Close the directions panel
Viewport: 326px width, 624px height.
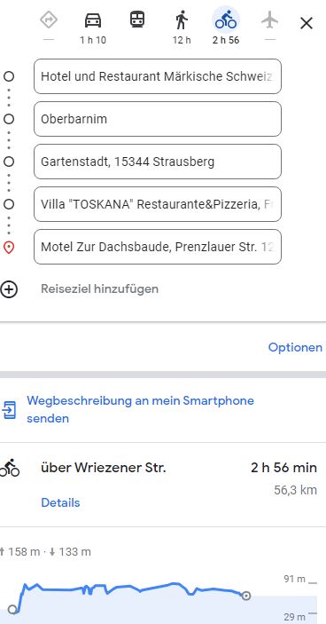point(307,23)
